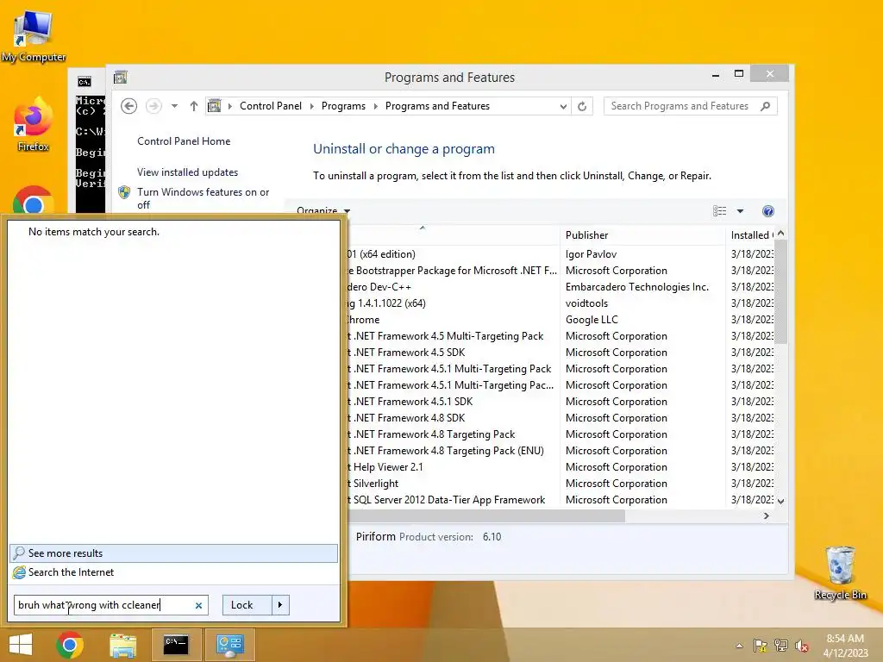Open view options dropdown arrow
This screenshot has height=662, width=883.
[x=741, y=211]
